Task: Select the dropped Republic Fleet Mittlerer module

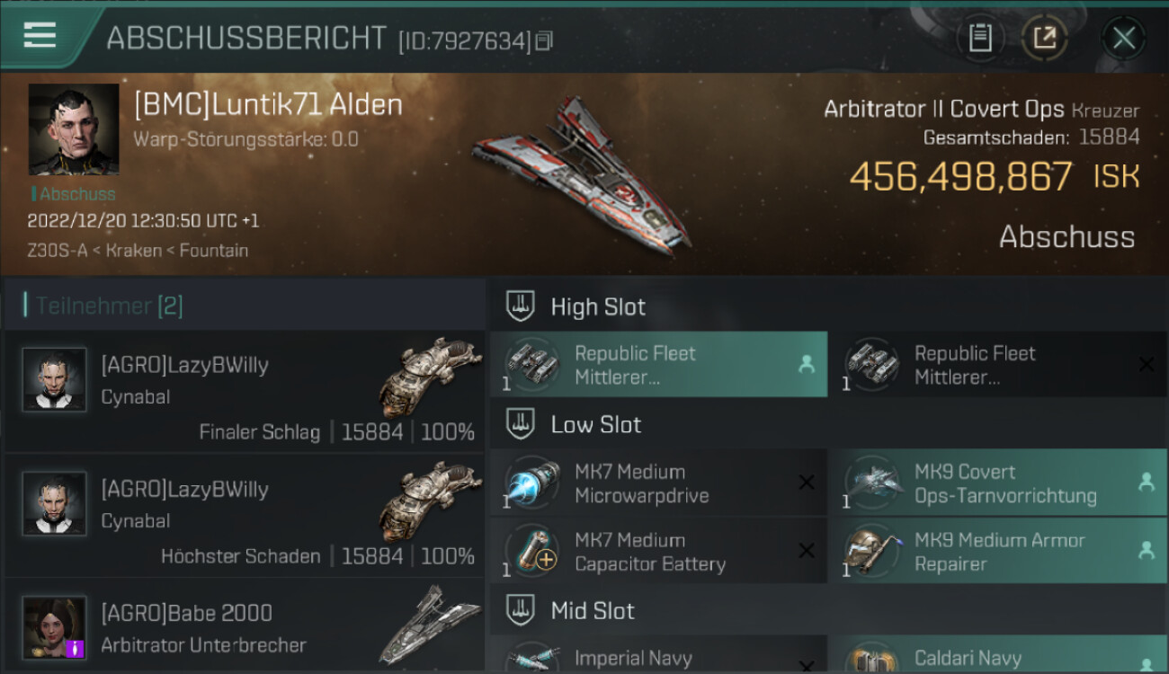Action: (658, 365)
